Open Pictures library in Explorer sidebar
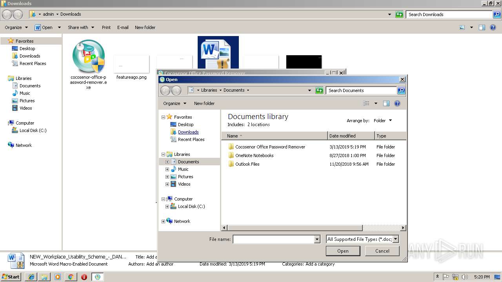This screenshot has width=502, height=282. 27,101
